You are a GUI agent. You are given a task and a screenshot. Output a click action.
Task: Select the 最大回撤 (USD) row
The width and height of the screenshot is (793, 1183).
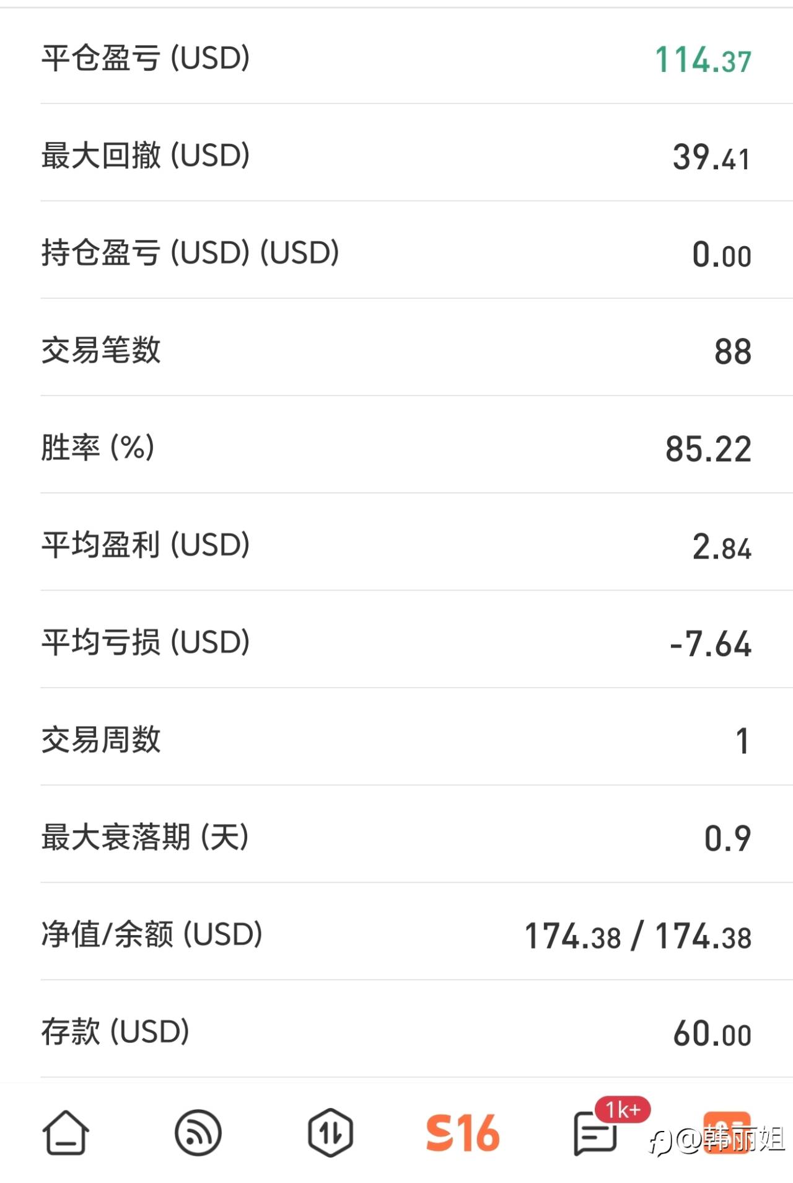click(396, 156)
